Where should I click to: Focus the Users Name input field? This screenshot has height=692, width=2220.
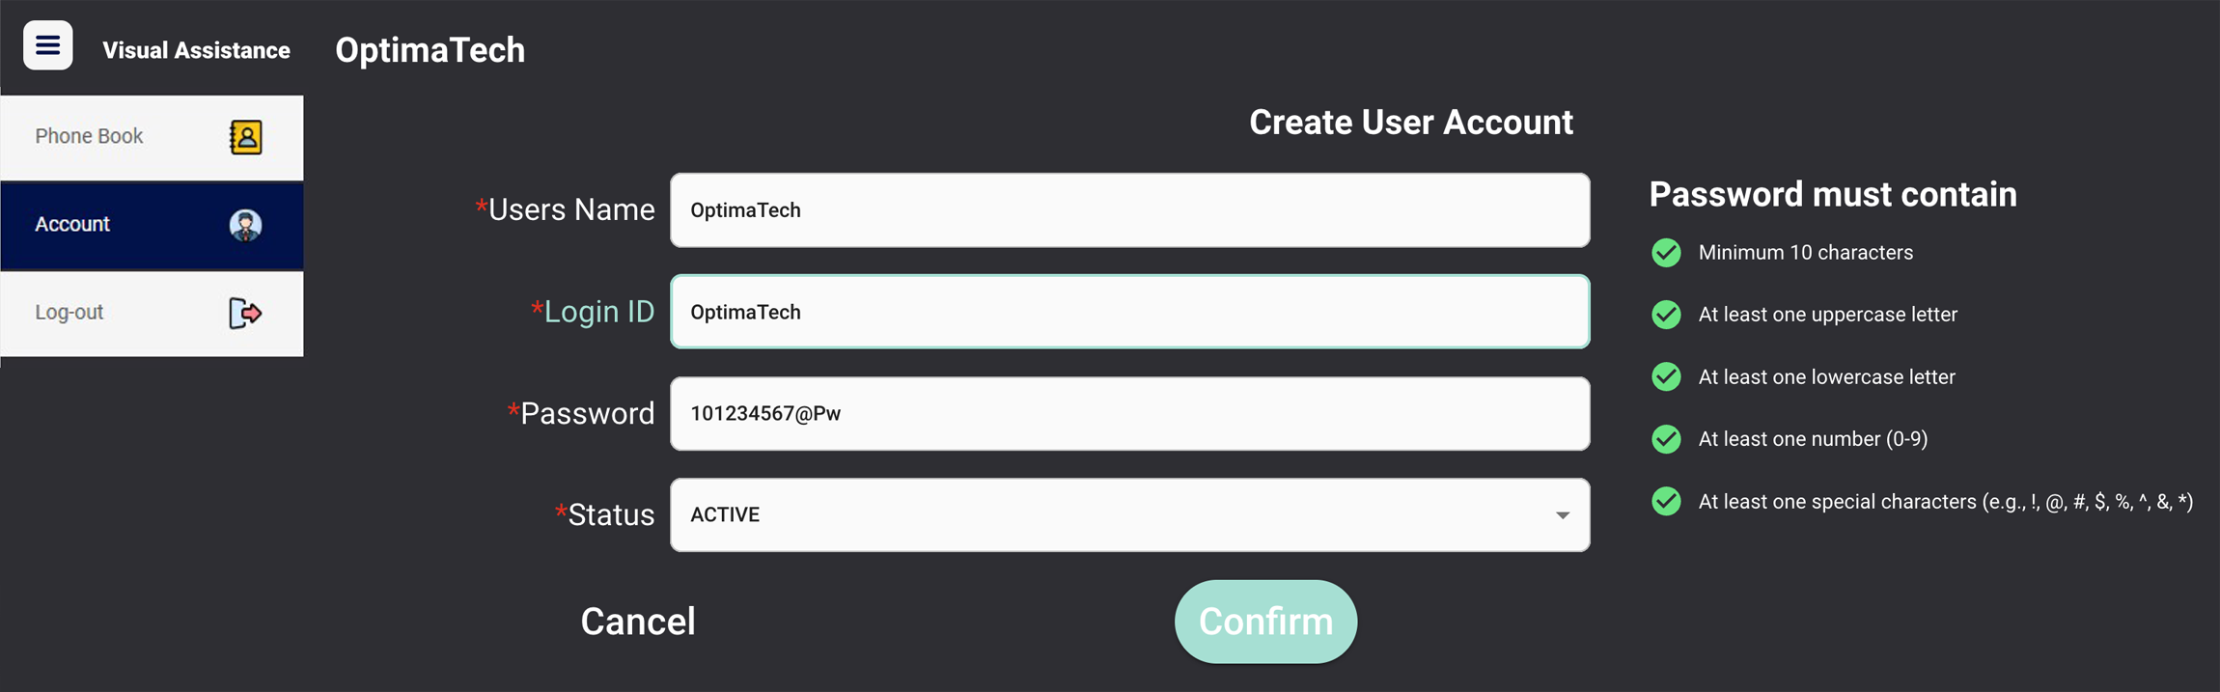tap(1129, 210)
